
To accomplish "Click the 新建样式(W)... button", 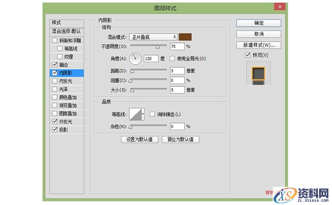I will point(259,45).
